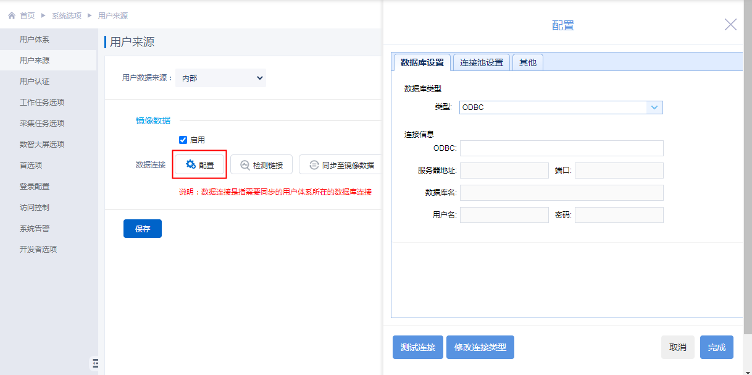Screen dimensions: 752x375
Task: Open the 其他 tab
Action: (527, 62)
